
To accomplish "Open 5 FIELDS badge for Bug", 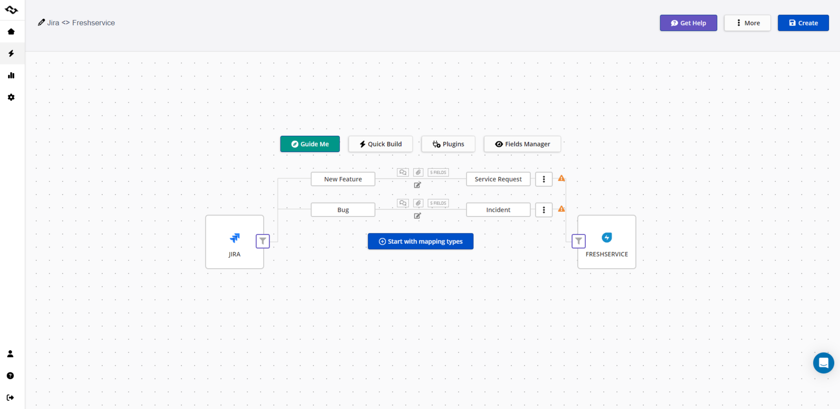I will pos(438,203).
